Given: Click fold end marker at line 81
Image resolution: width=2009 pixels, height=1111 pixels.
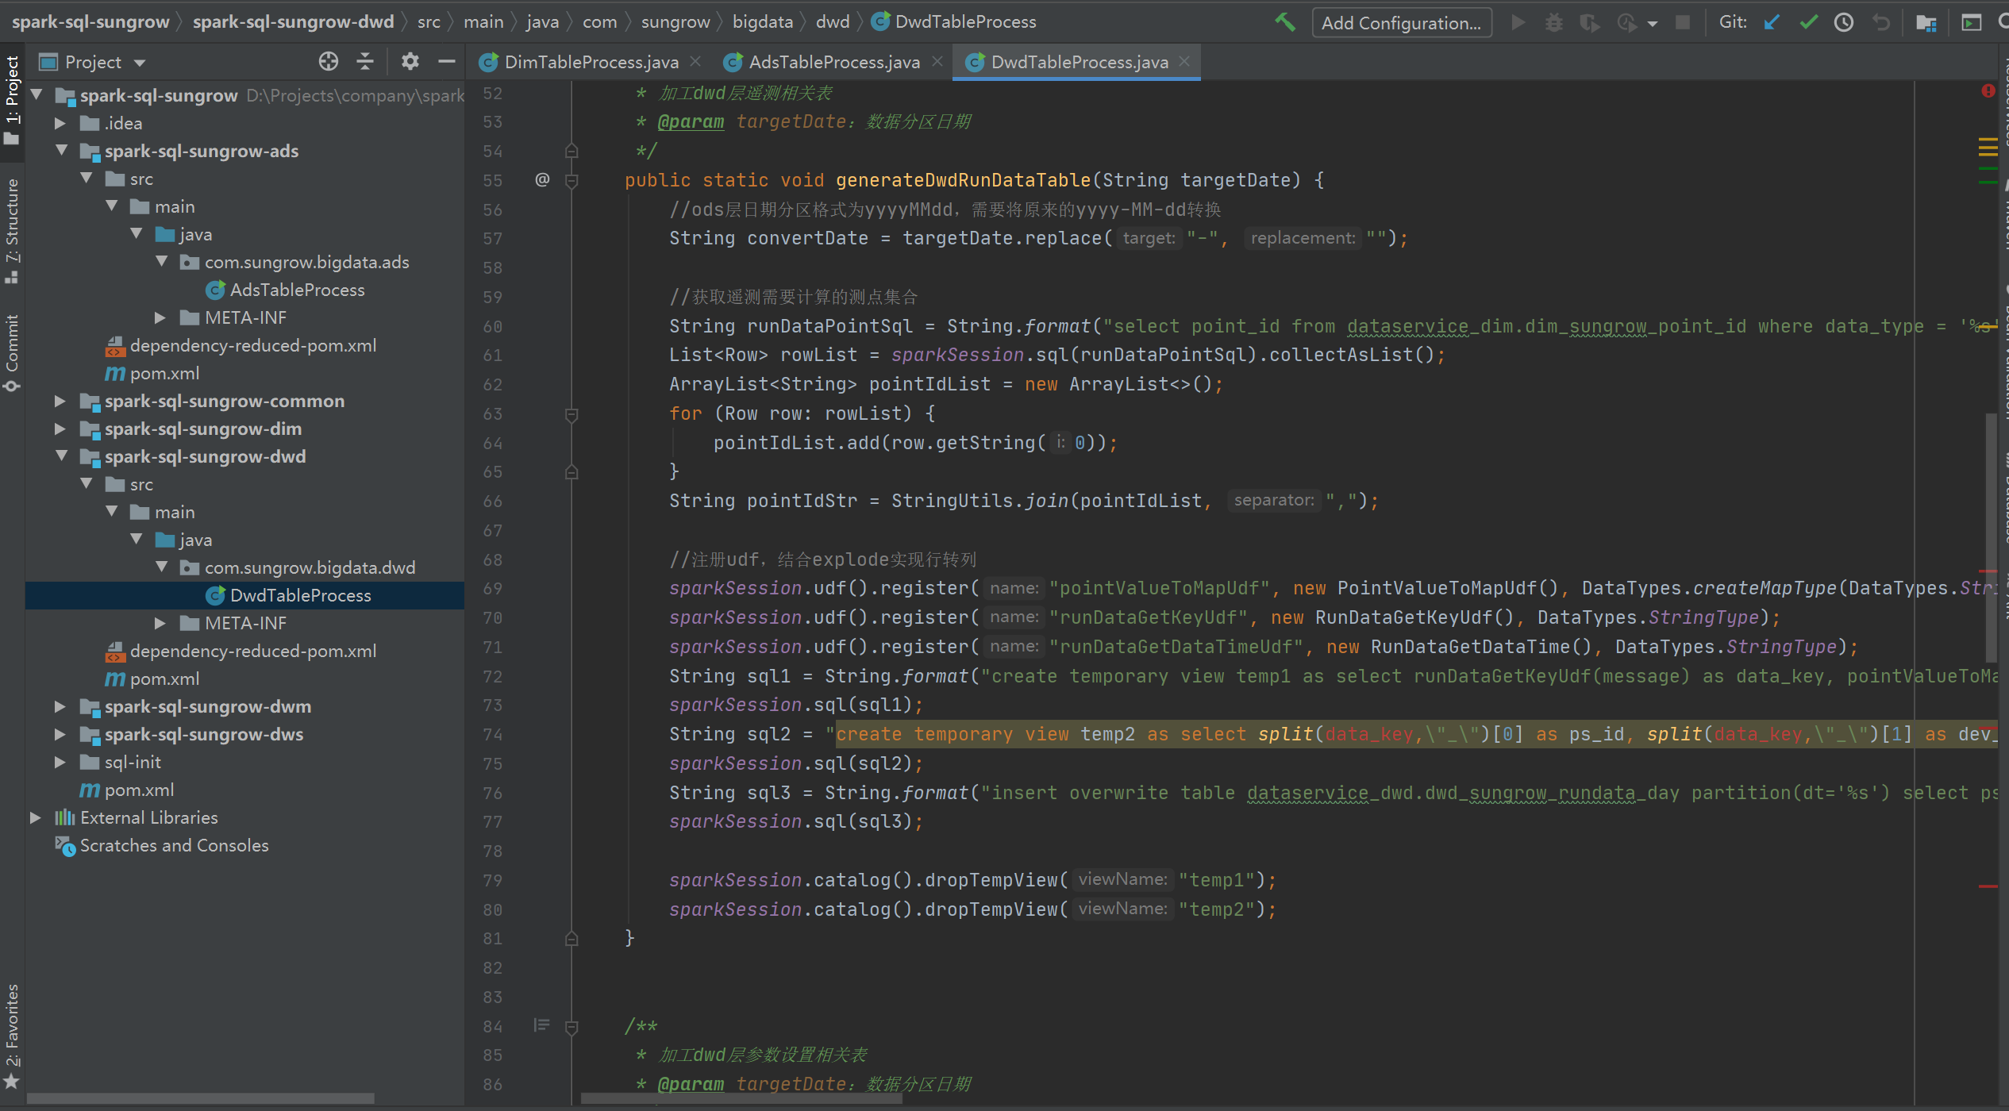Looking at the screenshot, I should (571, 939).
